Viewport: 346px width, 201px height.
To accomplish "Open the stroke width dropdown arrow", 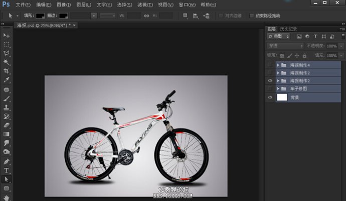I will click(94, 16).
